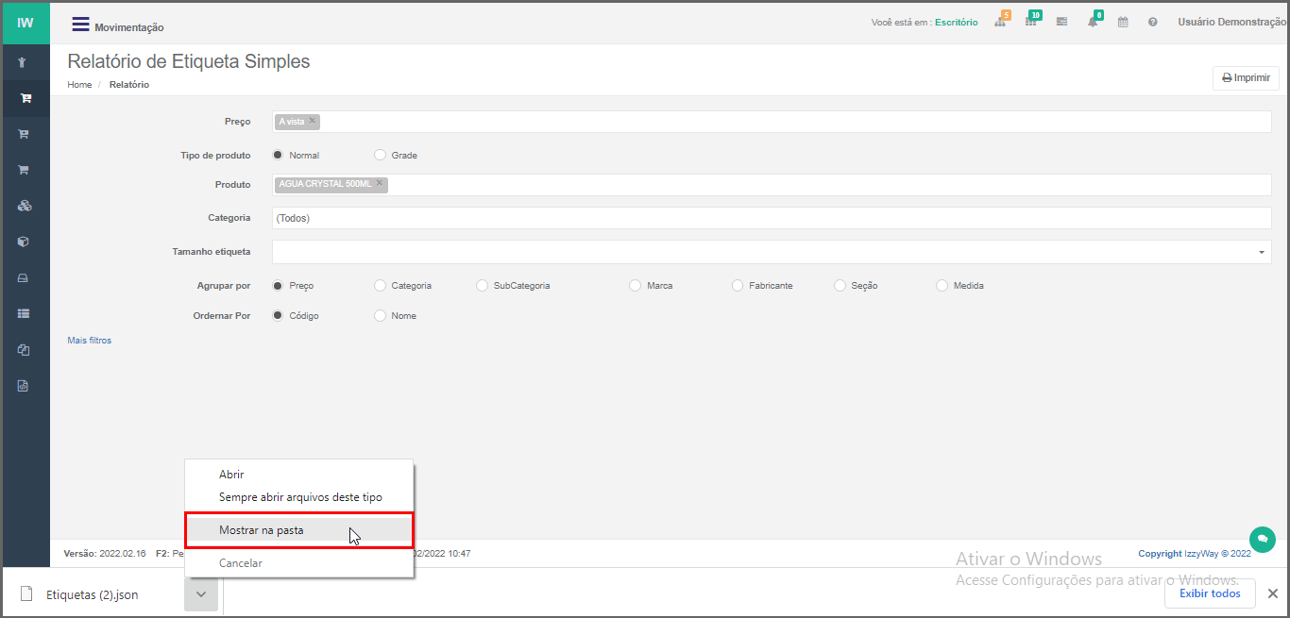The width and height of the screenshot is (1290, 618).
Task: Group by Marca
Action: click(636, 285)
